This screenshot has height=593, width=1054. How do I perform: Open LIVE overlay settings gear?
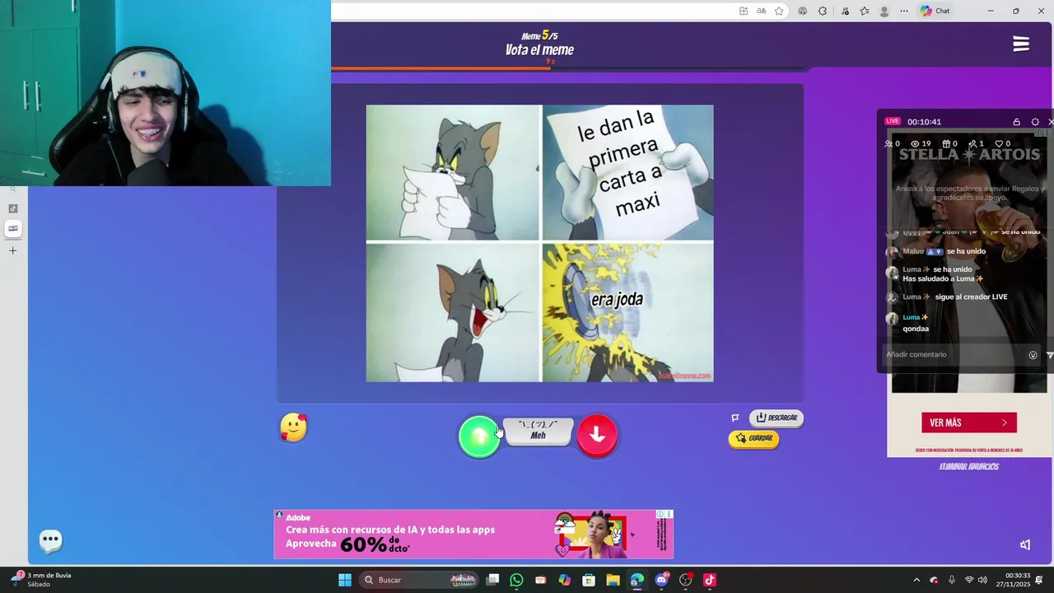(x=1035, y=122)
